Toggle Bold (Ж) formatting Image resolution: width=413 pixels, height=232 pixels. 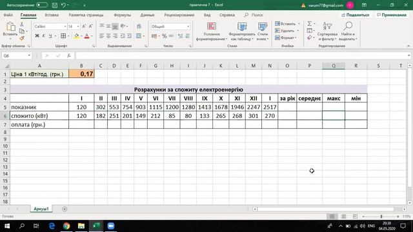point(37,36)
